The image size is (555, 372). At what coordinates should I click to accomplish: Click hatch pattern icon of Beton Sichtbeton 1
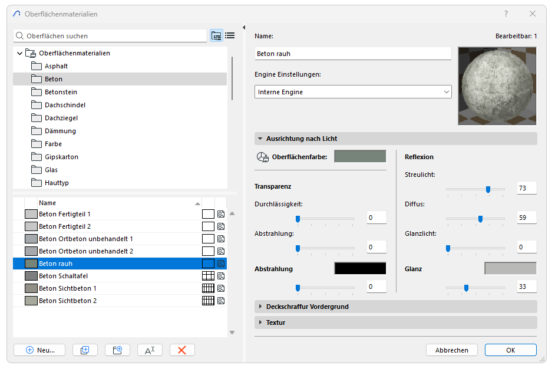[208, 288]
